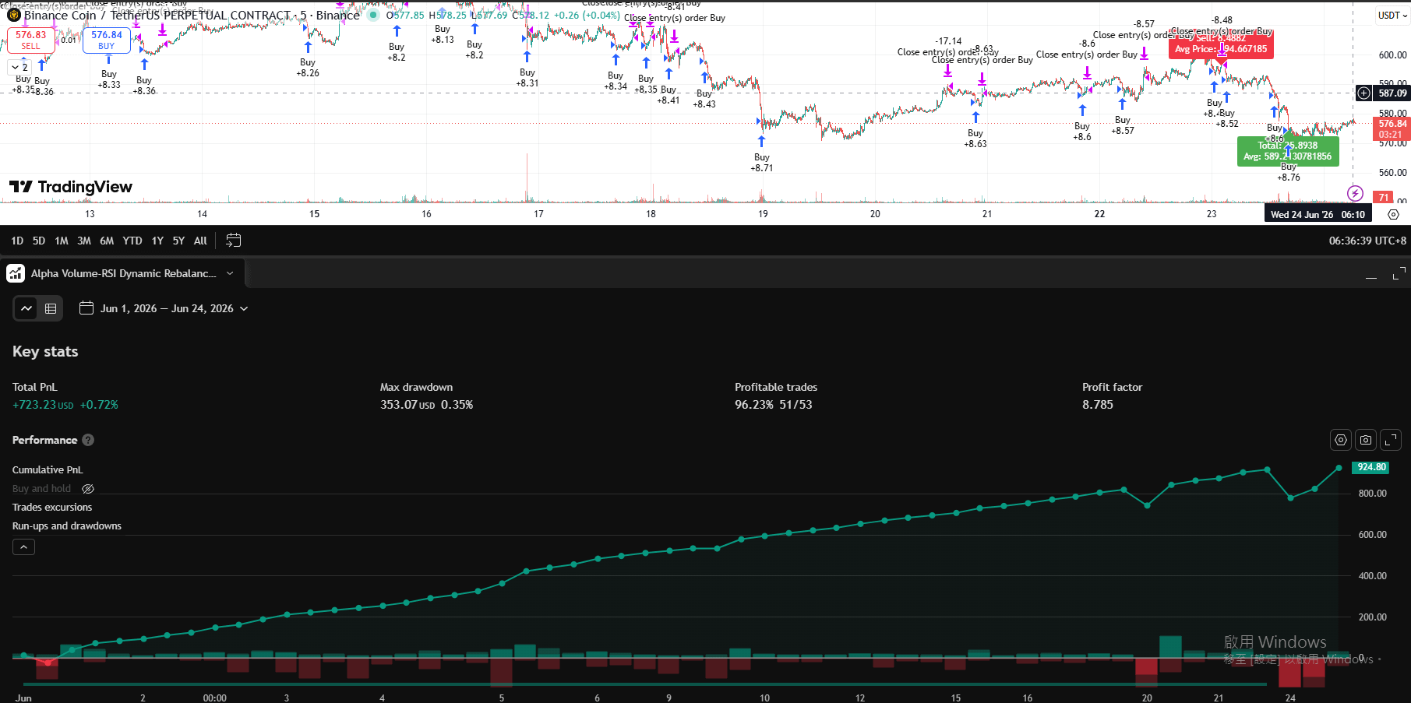The width and height of the screenshot is (1411, 703).
Task: Click the Binance Coin symbol logo
Action: pos(13,15)
